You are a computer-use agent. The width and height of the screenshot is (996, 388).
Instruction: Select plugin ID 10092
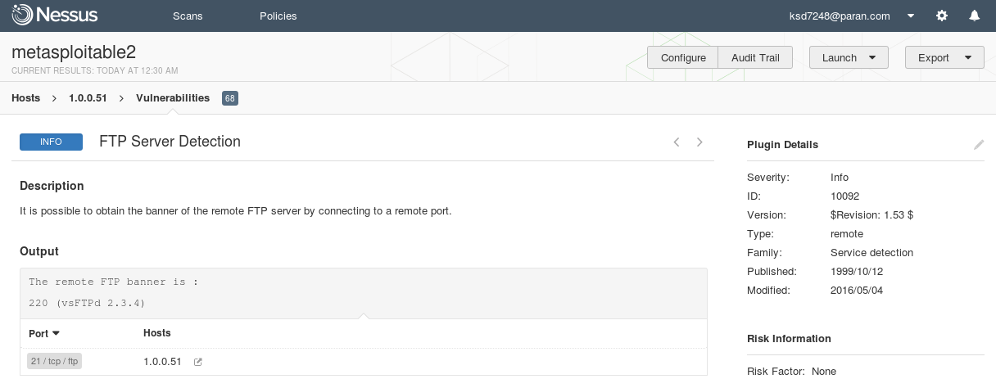pos(844,196)
